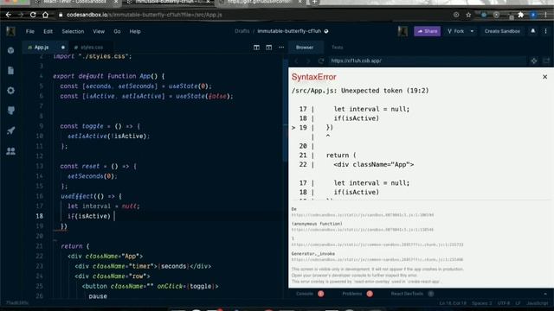This screenshot has width=554, height=311.
Task: Open the Explorer file icon in sidebar
Action: (10, 71)
